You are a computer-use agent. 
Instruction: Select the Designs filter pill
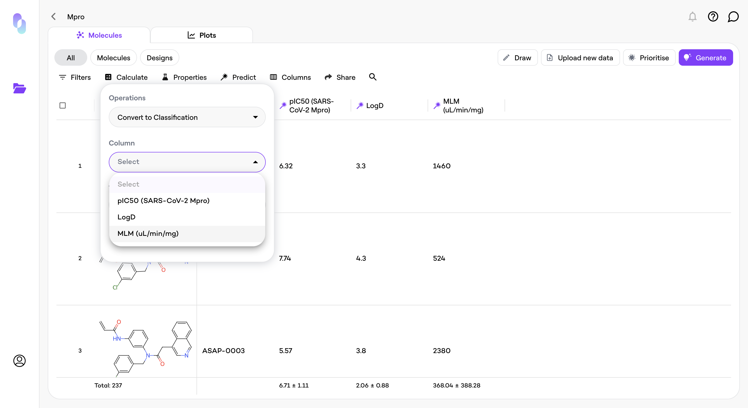(159, 58)
